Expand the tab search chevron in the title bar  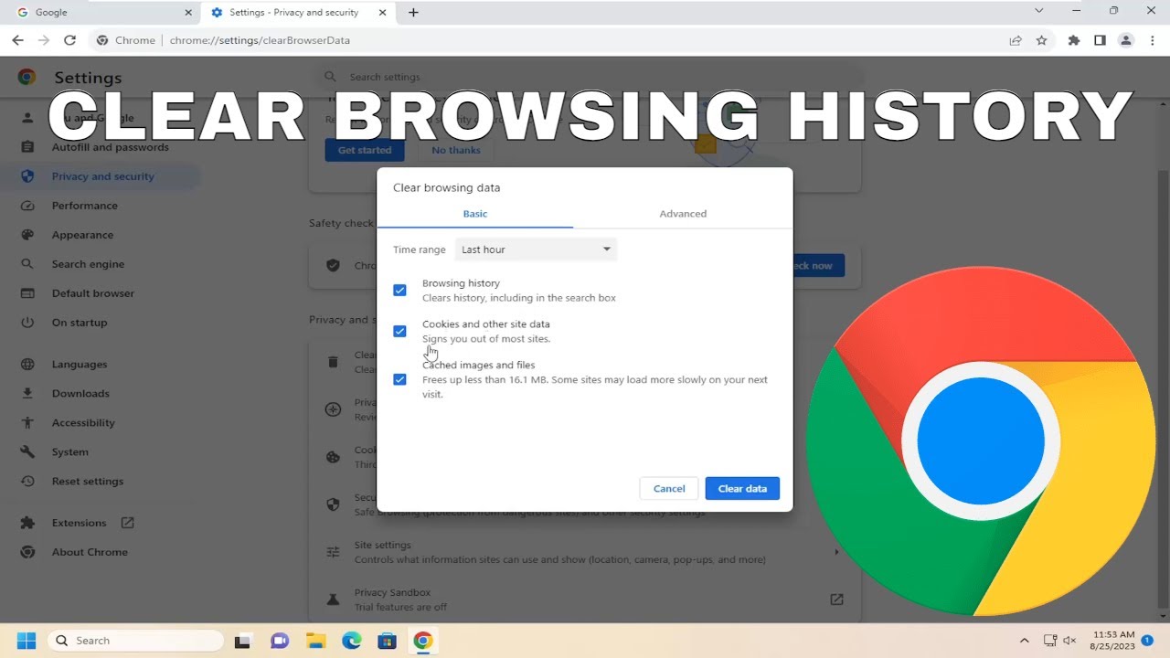(1039, 11)
